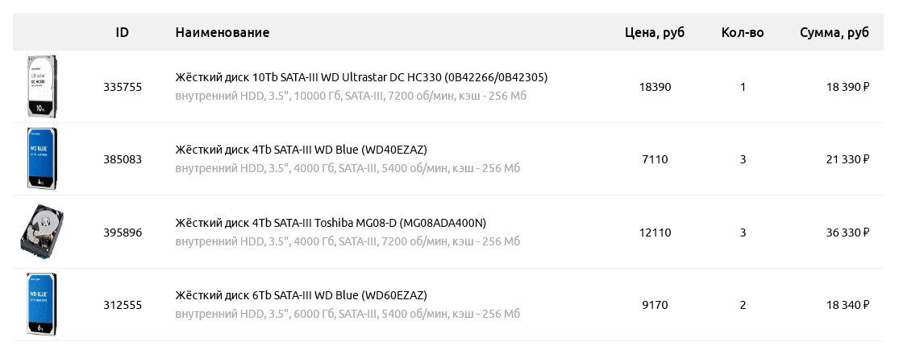Click the quantity 1 for the Ultrastar drive
The image size is (899, 358).
(743, 87)
